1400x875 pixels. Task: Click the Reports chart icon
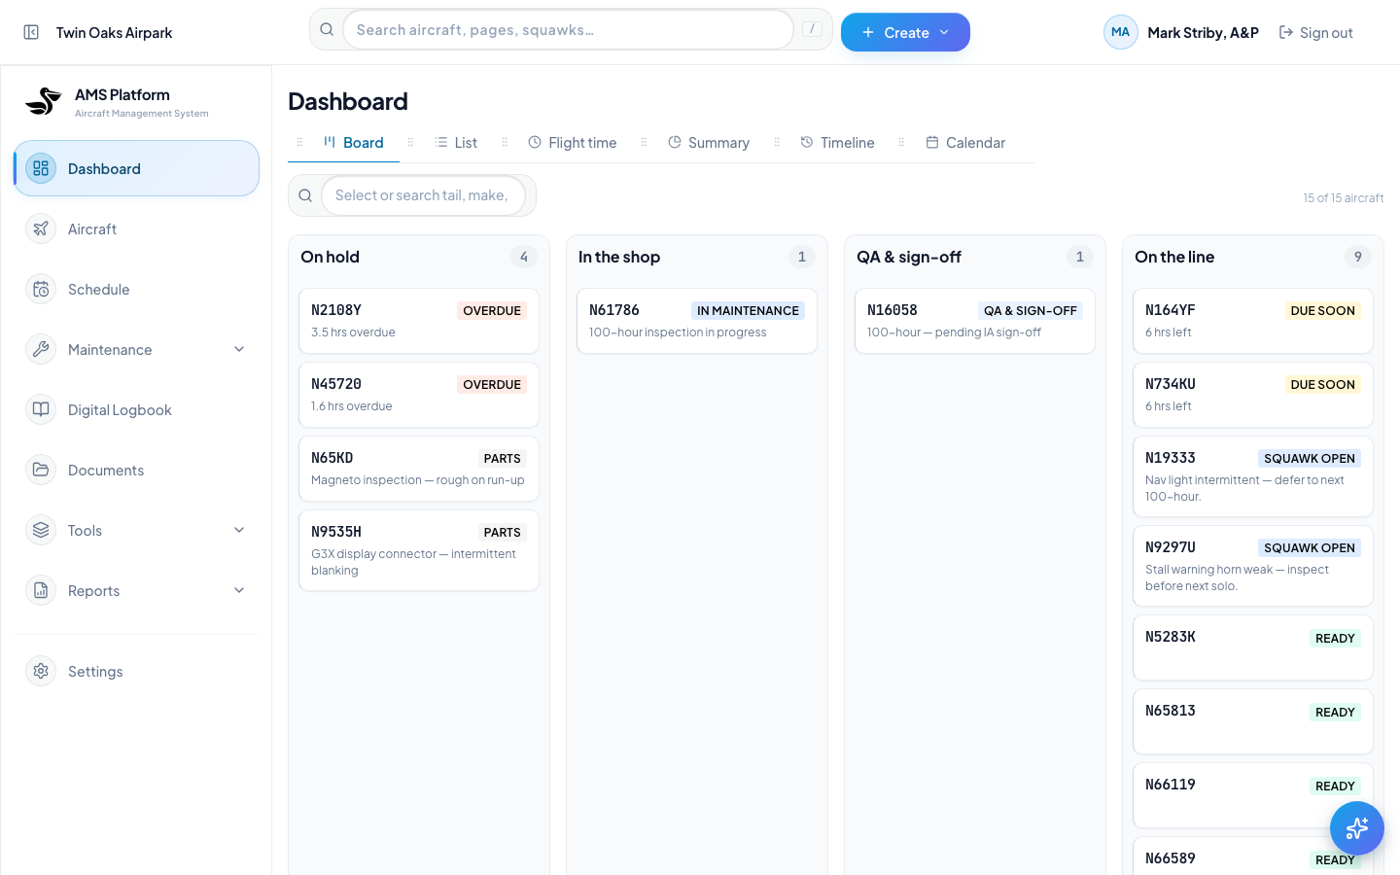pyautogui.click(x=41, y=591)
